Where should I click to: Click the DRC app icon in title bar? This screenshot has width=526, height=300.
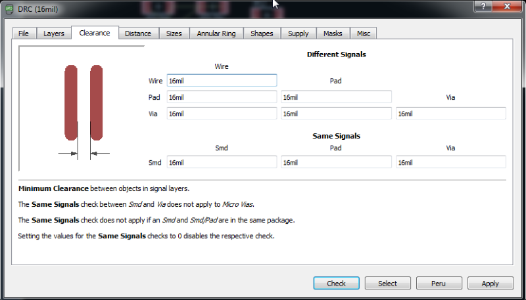10,9
